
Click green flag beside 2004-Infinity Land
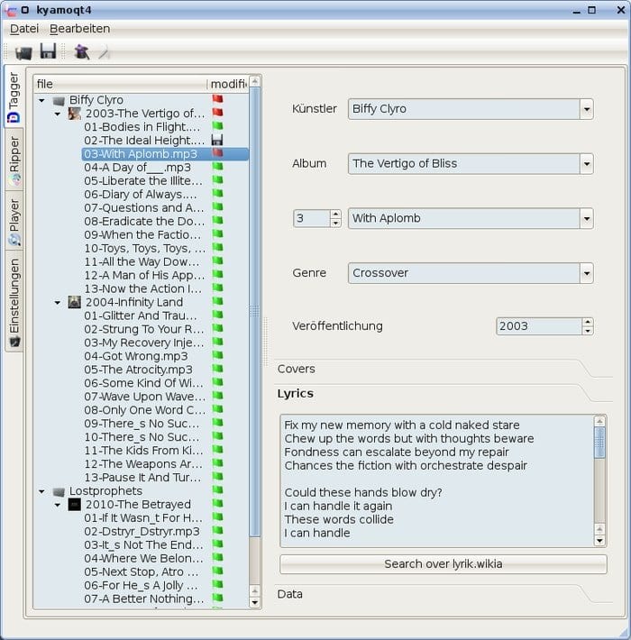[217, 301]
